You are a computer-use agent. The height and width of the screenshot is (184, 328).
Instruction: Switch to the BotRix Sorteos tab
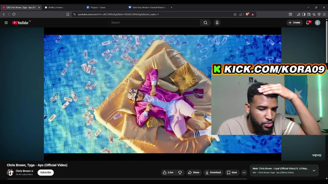(63, 7)
